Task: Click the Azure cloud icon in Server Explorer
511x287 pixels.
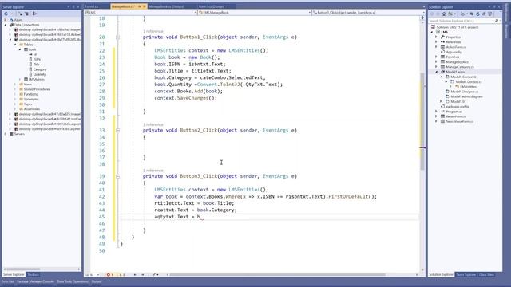Action: coord(11,20)
